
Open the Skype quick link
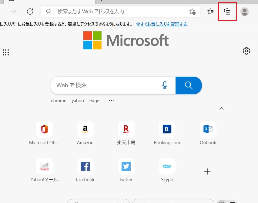point(167,170)
